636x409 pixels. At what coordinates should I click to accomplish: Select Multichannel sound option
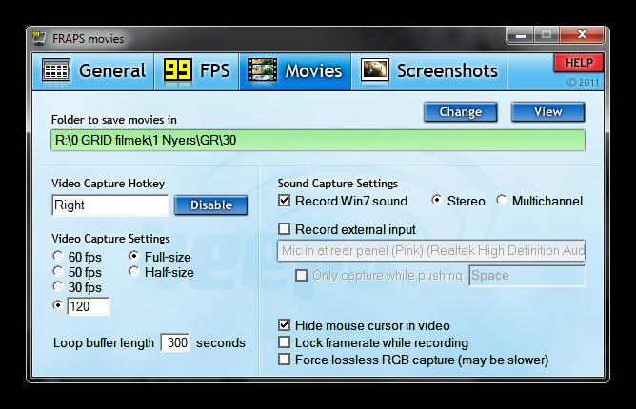click(502, 200)
